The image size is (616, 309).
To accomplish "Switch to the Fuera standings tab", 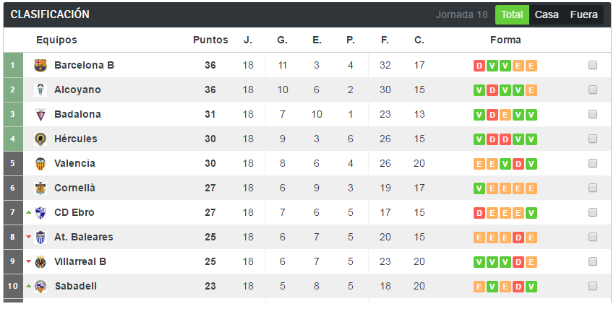I will coord(583,14).
